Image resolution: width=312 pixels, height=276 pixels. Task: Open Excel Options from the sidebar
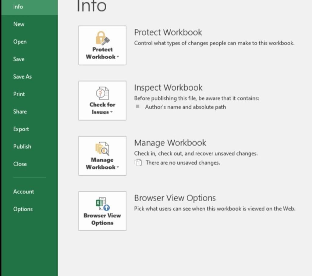click(x=23, y=209)
